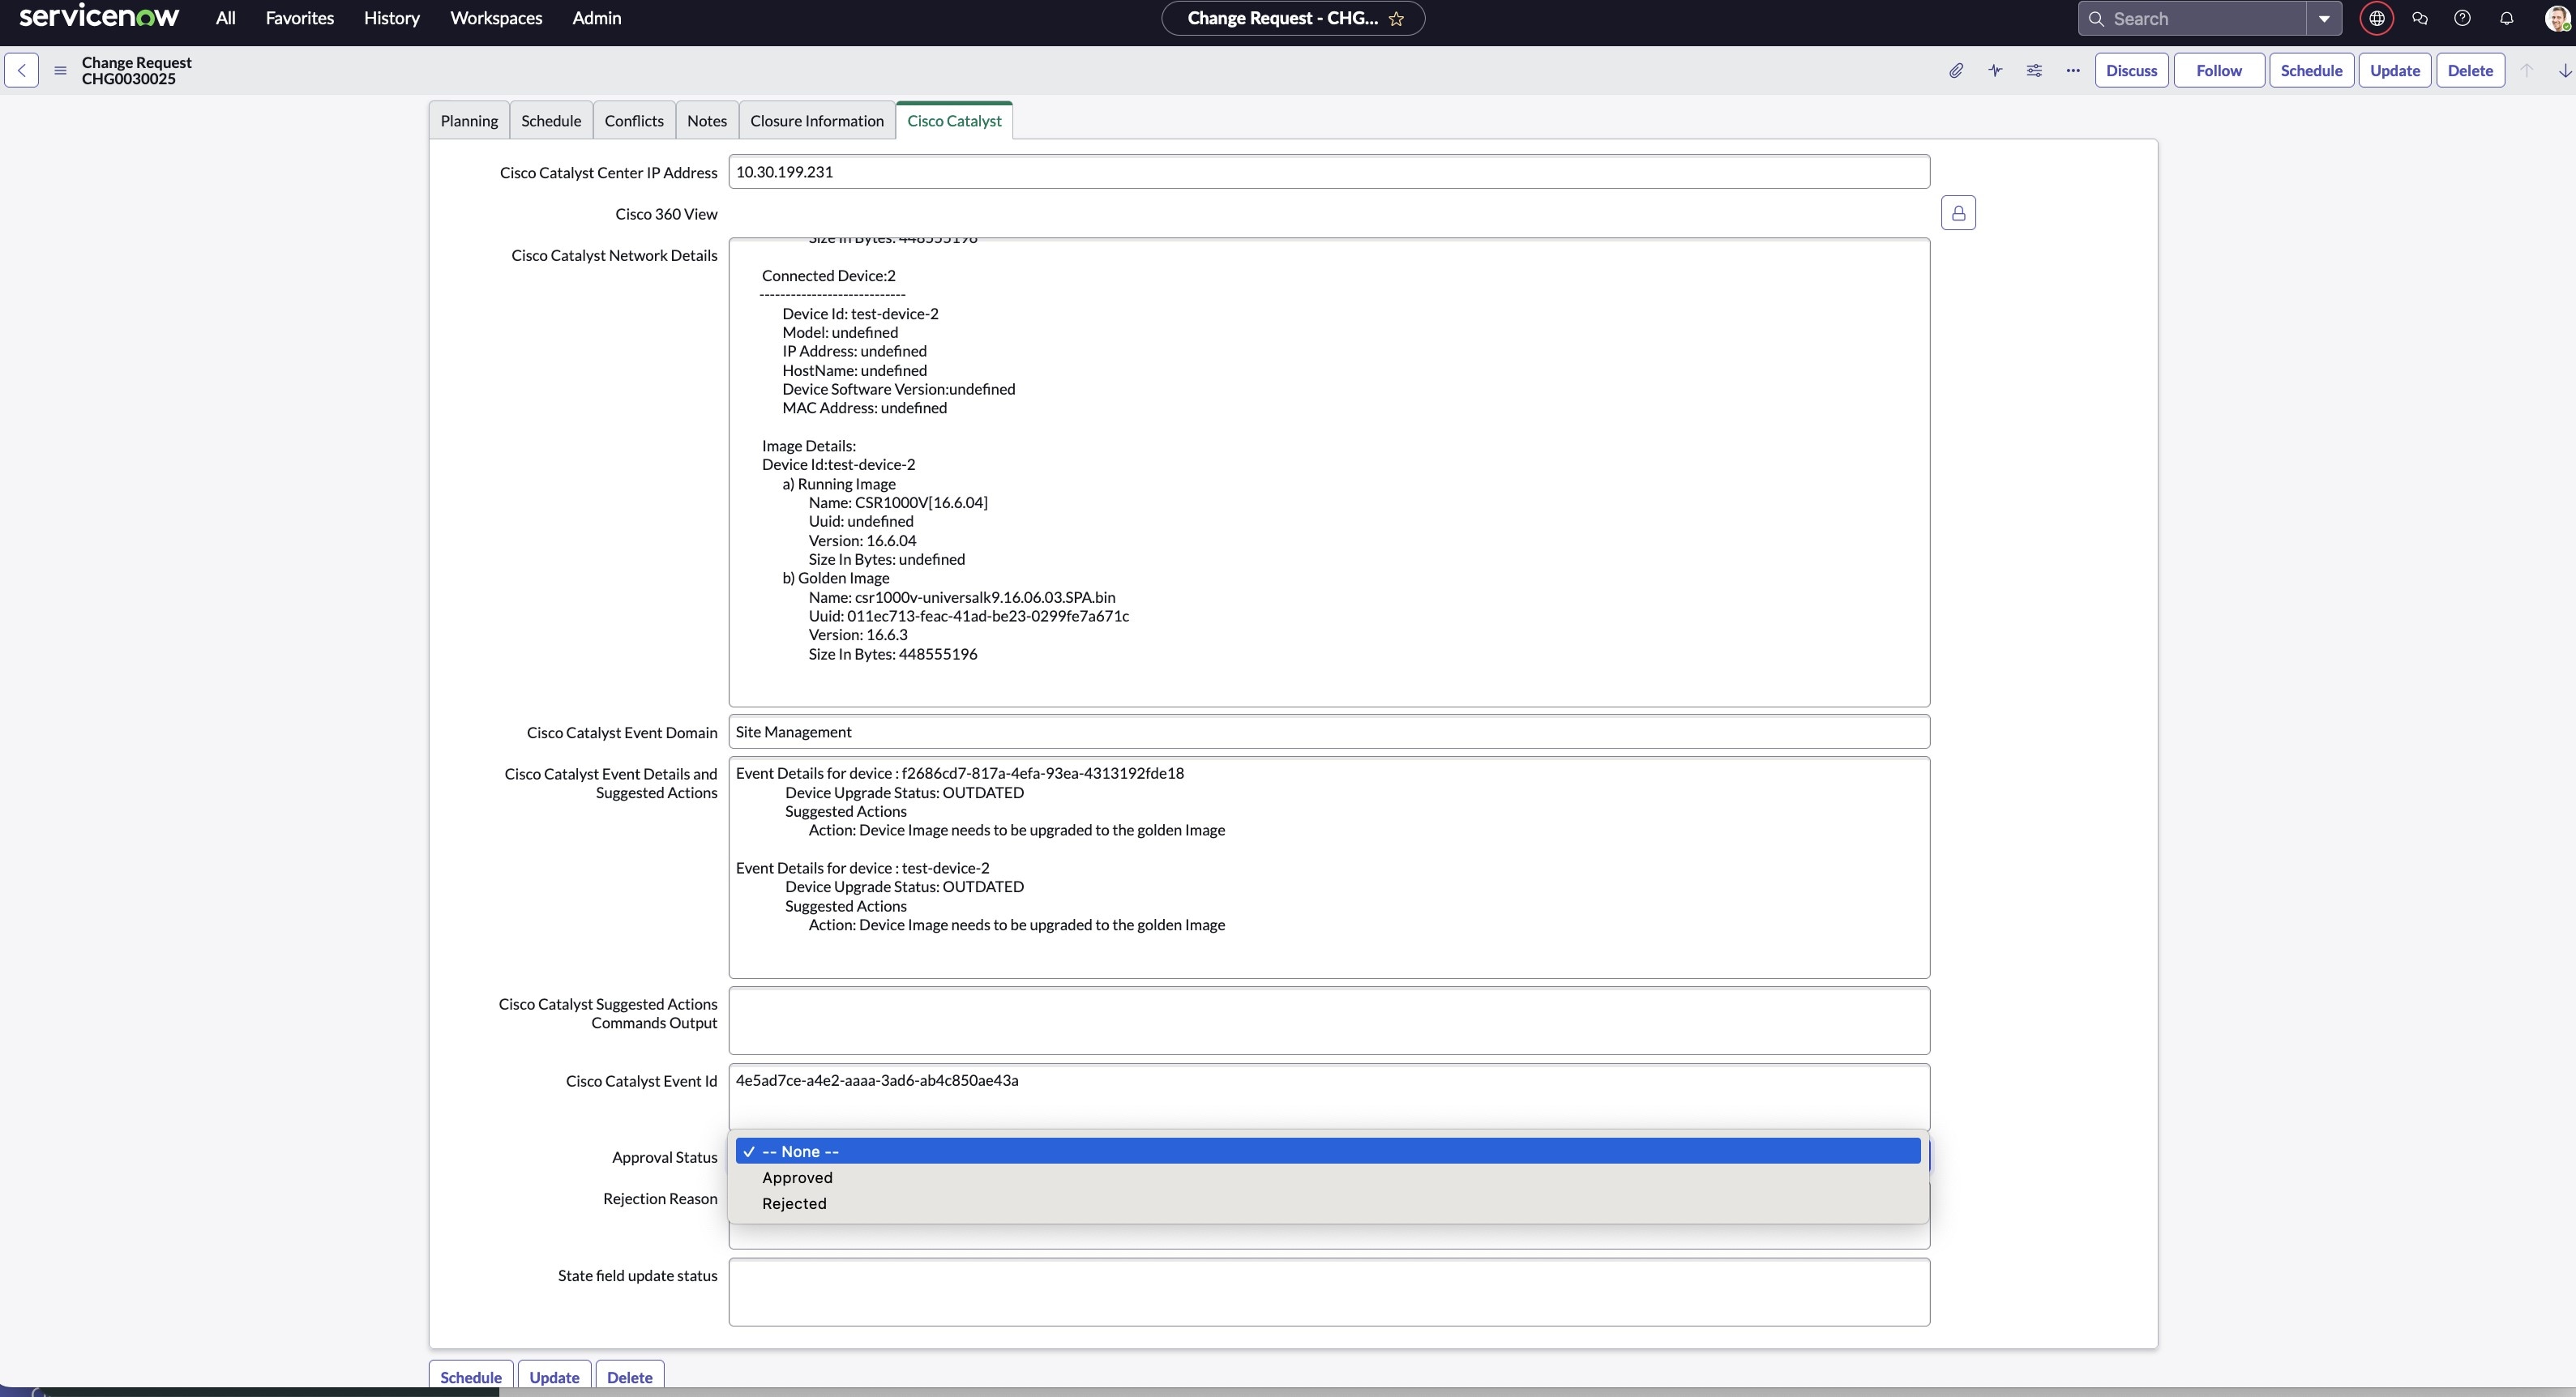The image size is (2576, 1397).
Task: Click the Suggested Actions Commands Output textarea
Action: [x=1329, y=1020]
